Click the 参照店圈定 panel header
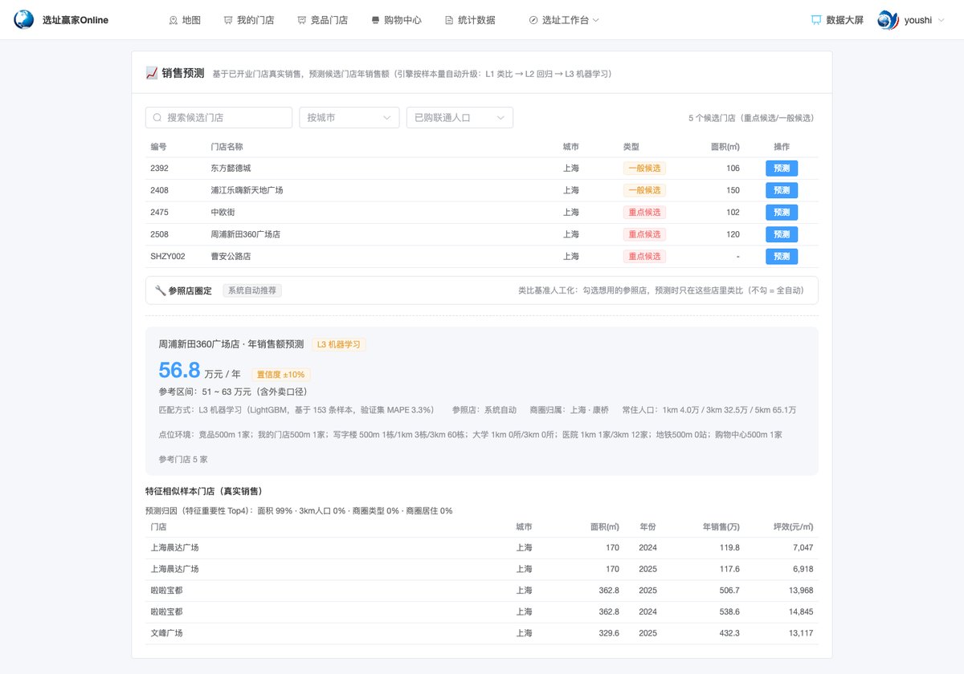The height and width of the screenshot is (674, 964). click(x=482, y=290)
